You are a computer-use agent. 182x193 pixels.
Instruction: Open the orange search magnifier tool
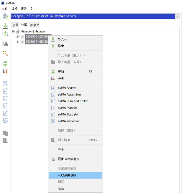coord(5,53)
